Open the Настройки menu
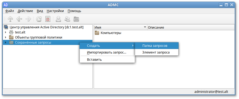This screenshot has width=239, height=99. coord(55,11)
